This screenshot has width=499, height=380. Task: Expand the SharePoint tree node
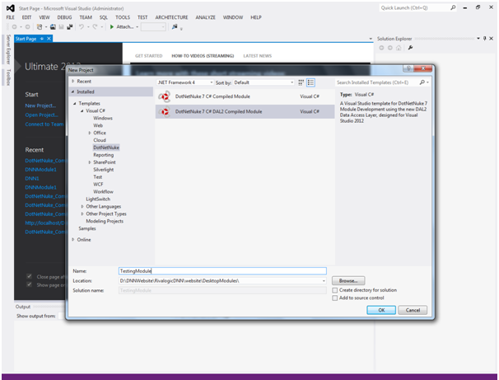(90, 162)
